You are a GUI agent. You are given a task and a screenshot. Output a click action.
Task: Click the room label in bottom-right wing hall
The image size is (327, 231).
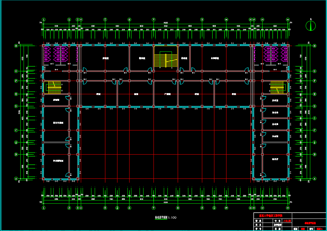276,159
